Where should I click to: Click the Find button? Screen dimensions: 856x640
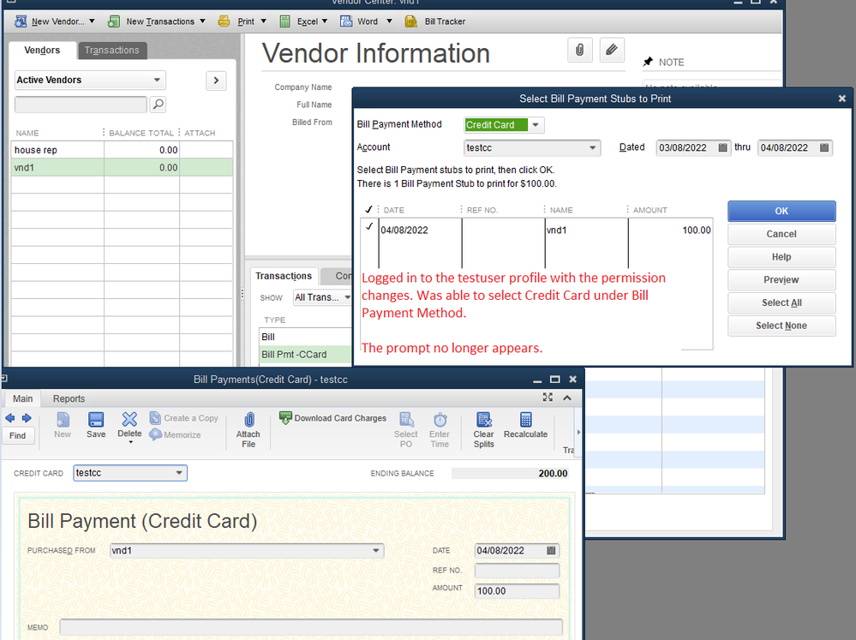(x=17, y=435)
